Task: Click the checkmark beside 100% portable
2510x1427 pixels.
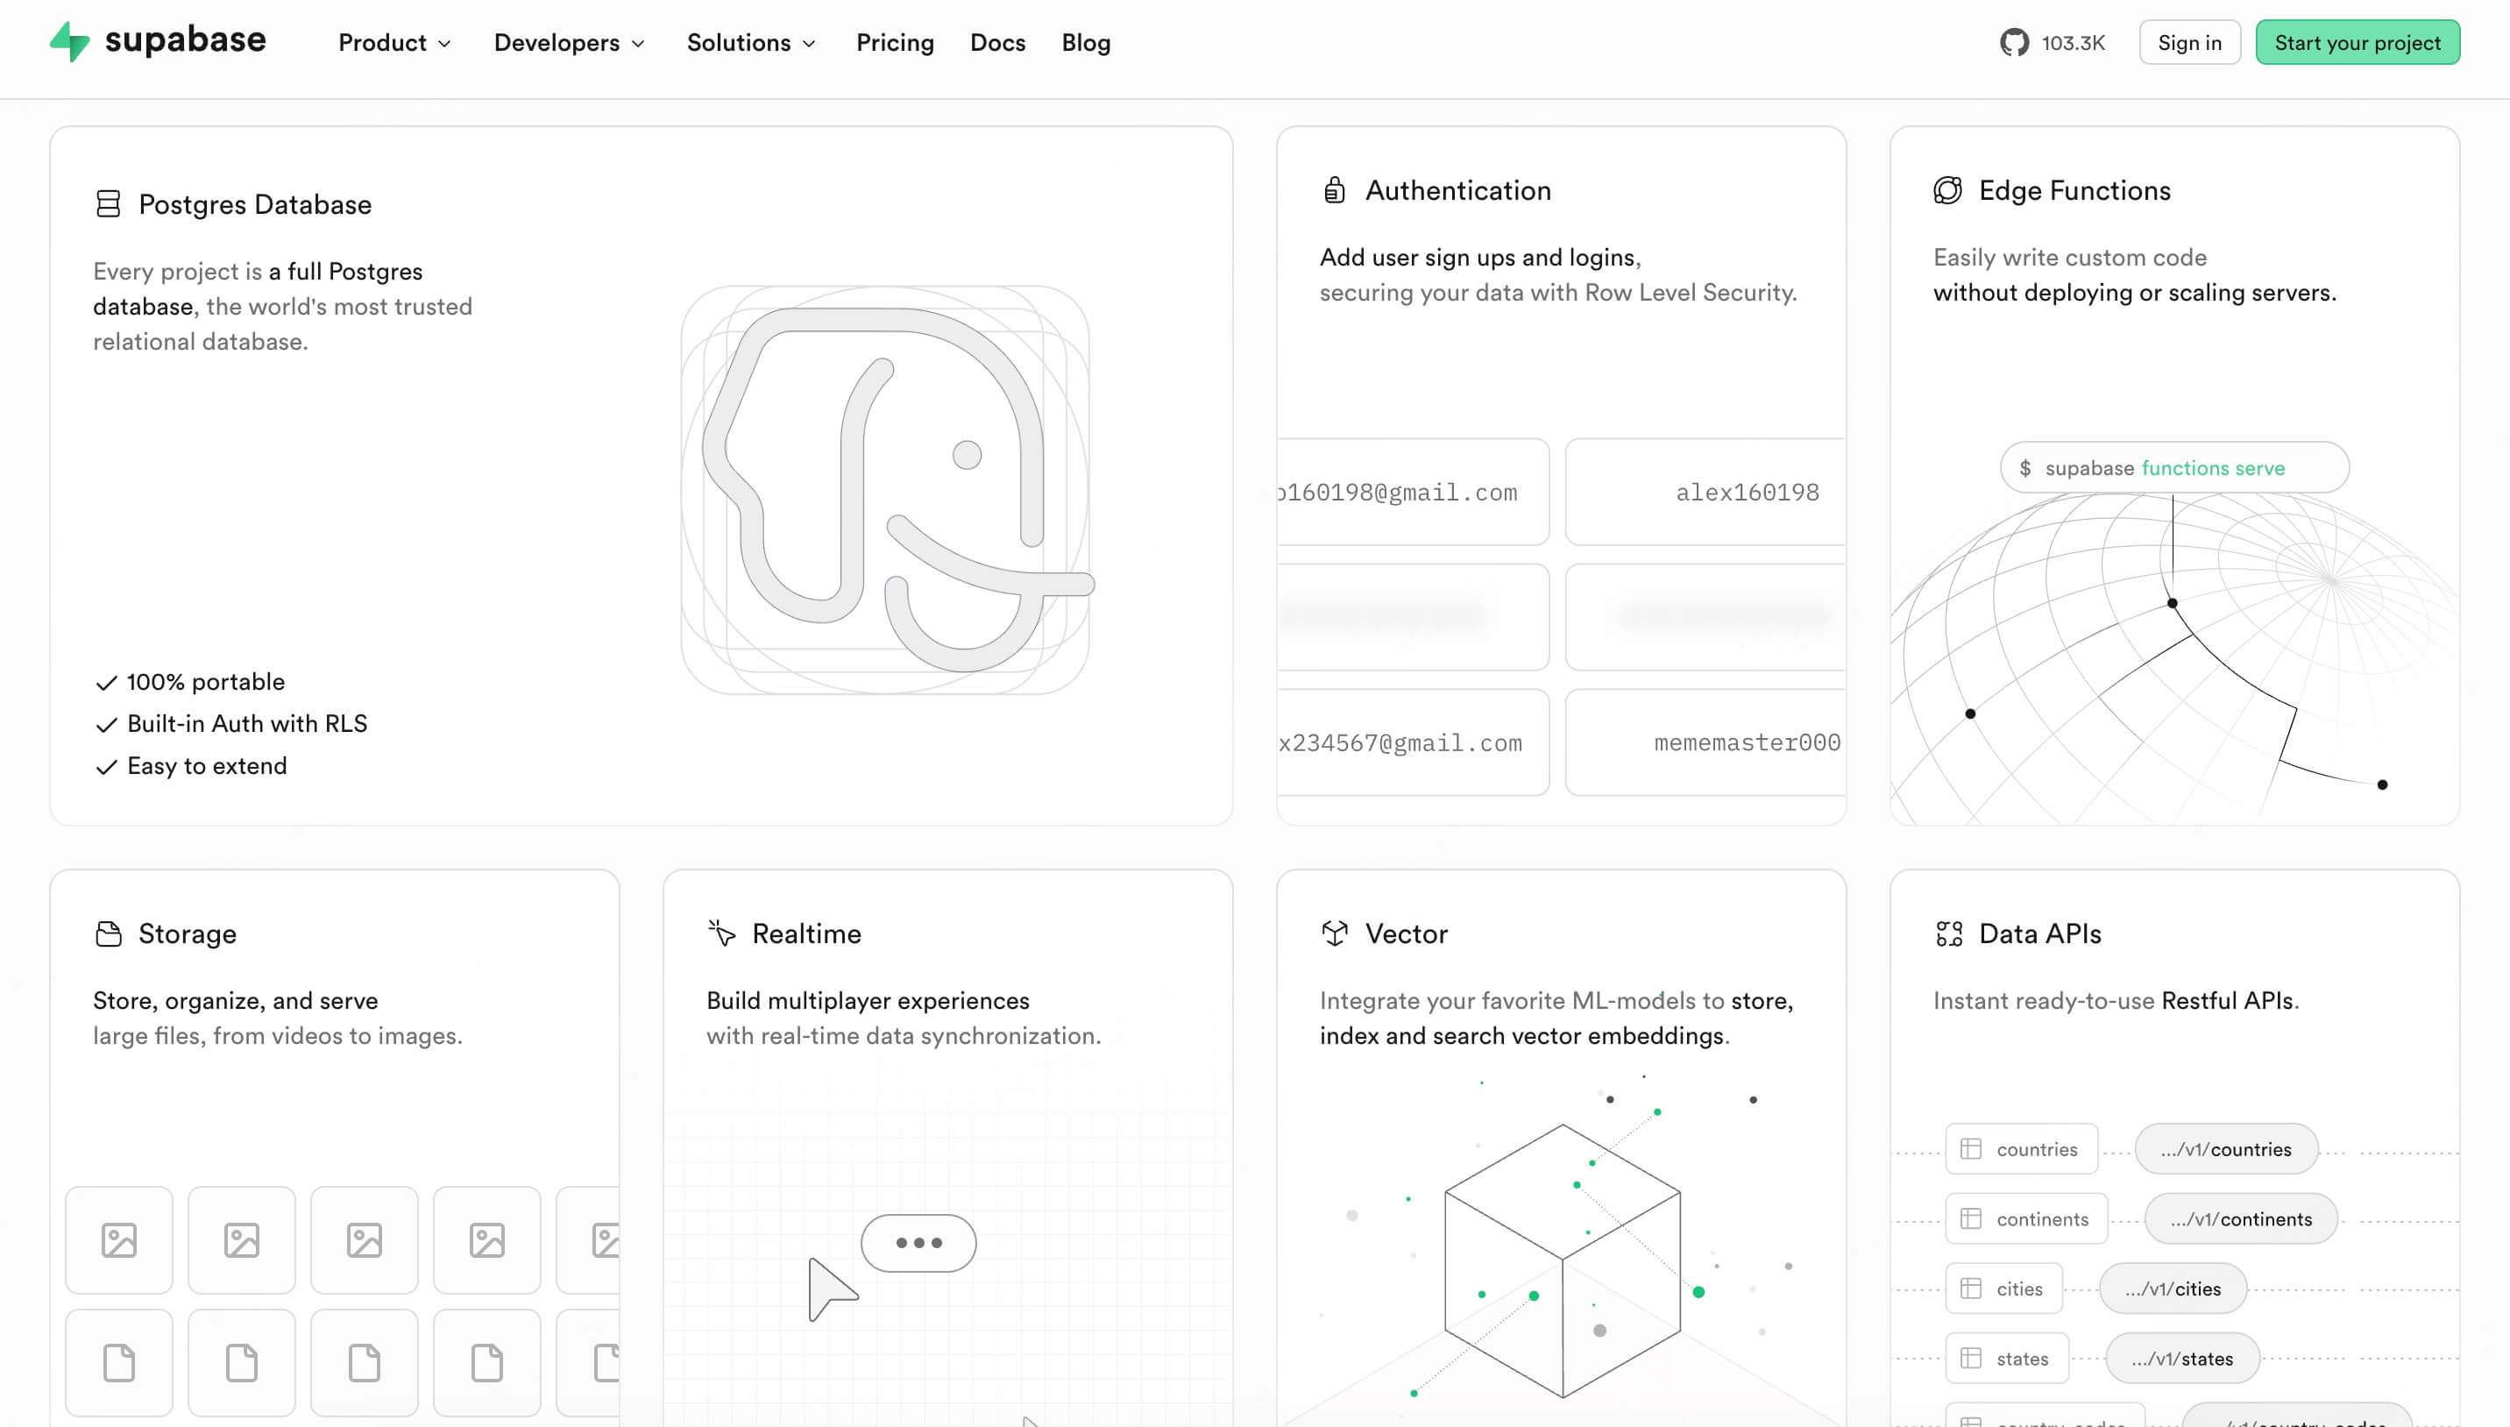Action: click(x=107, y=682)
